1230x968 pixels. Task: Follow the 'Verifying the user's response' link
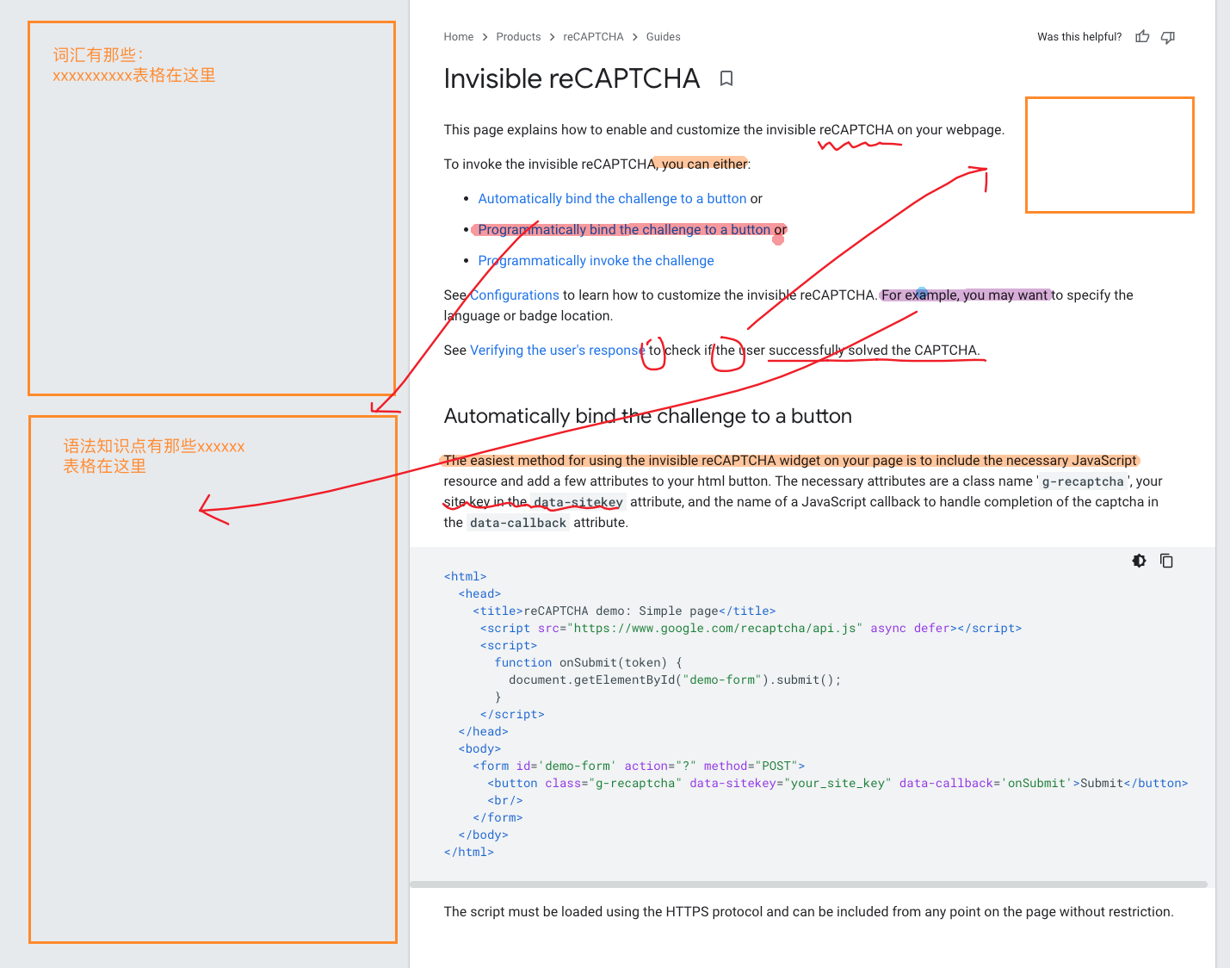[558, 351]
